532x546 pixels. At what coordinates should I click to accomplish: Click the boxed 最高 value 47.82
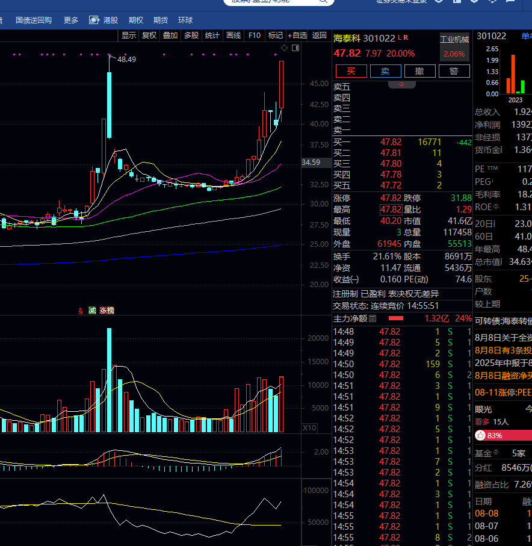coord(391,209)
